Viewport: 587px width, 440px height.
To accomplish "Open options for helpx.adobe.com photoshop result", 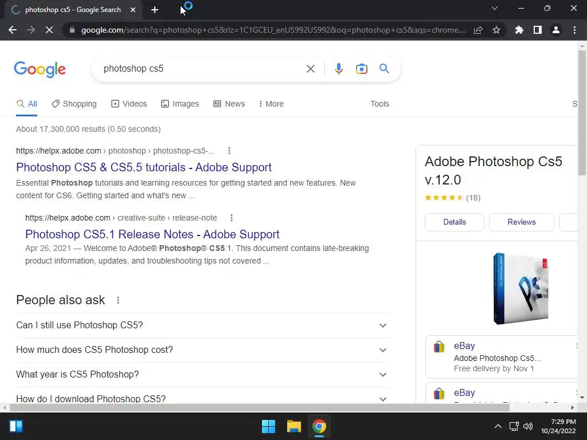I will pos(229,151).
